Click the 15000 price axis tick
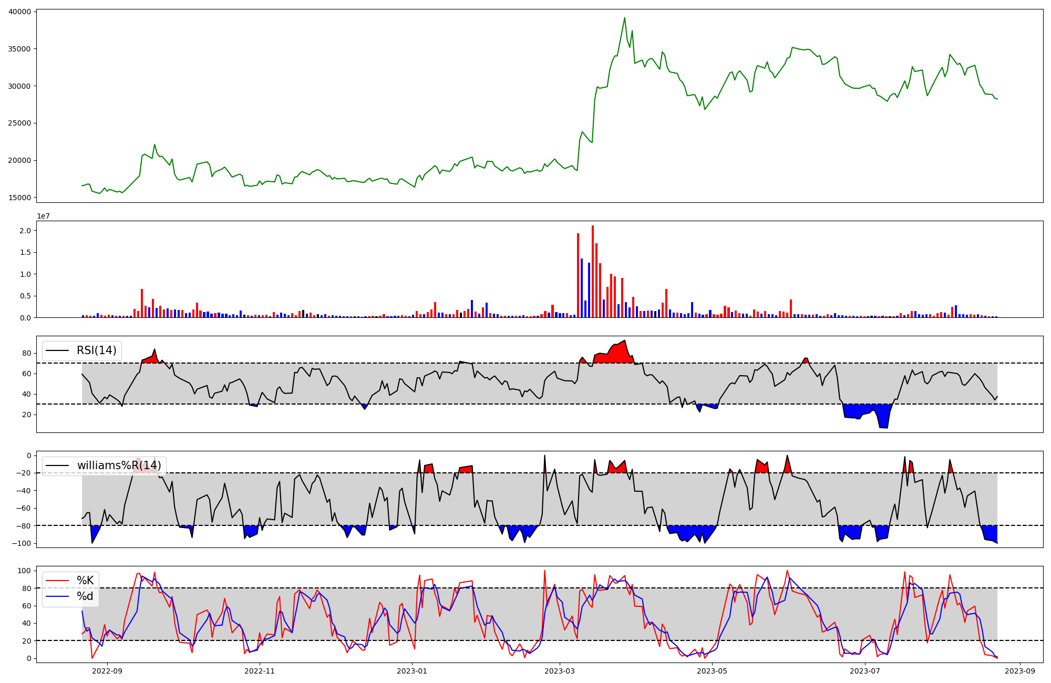 click(19, 198)
